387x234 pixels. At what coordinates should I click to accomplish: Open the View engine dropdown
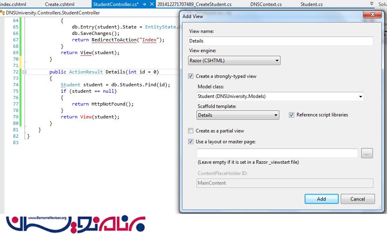pos(234,61)
